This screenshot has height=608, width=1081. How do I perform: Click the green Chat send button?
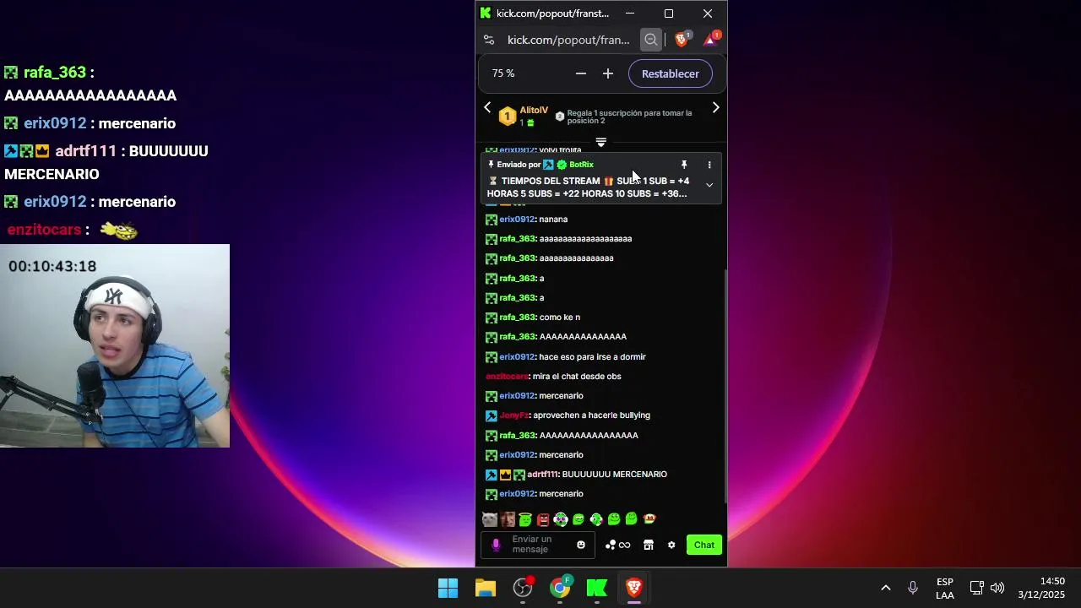pyautogui.click(x=704, y=545)
